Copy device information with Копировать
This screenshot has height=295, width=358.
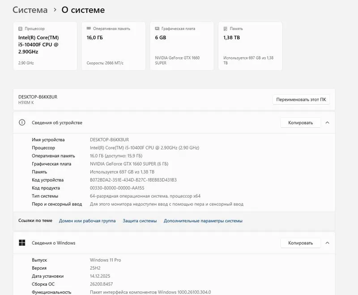[300, 123]
